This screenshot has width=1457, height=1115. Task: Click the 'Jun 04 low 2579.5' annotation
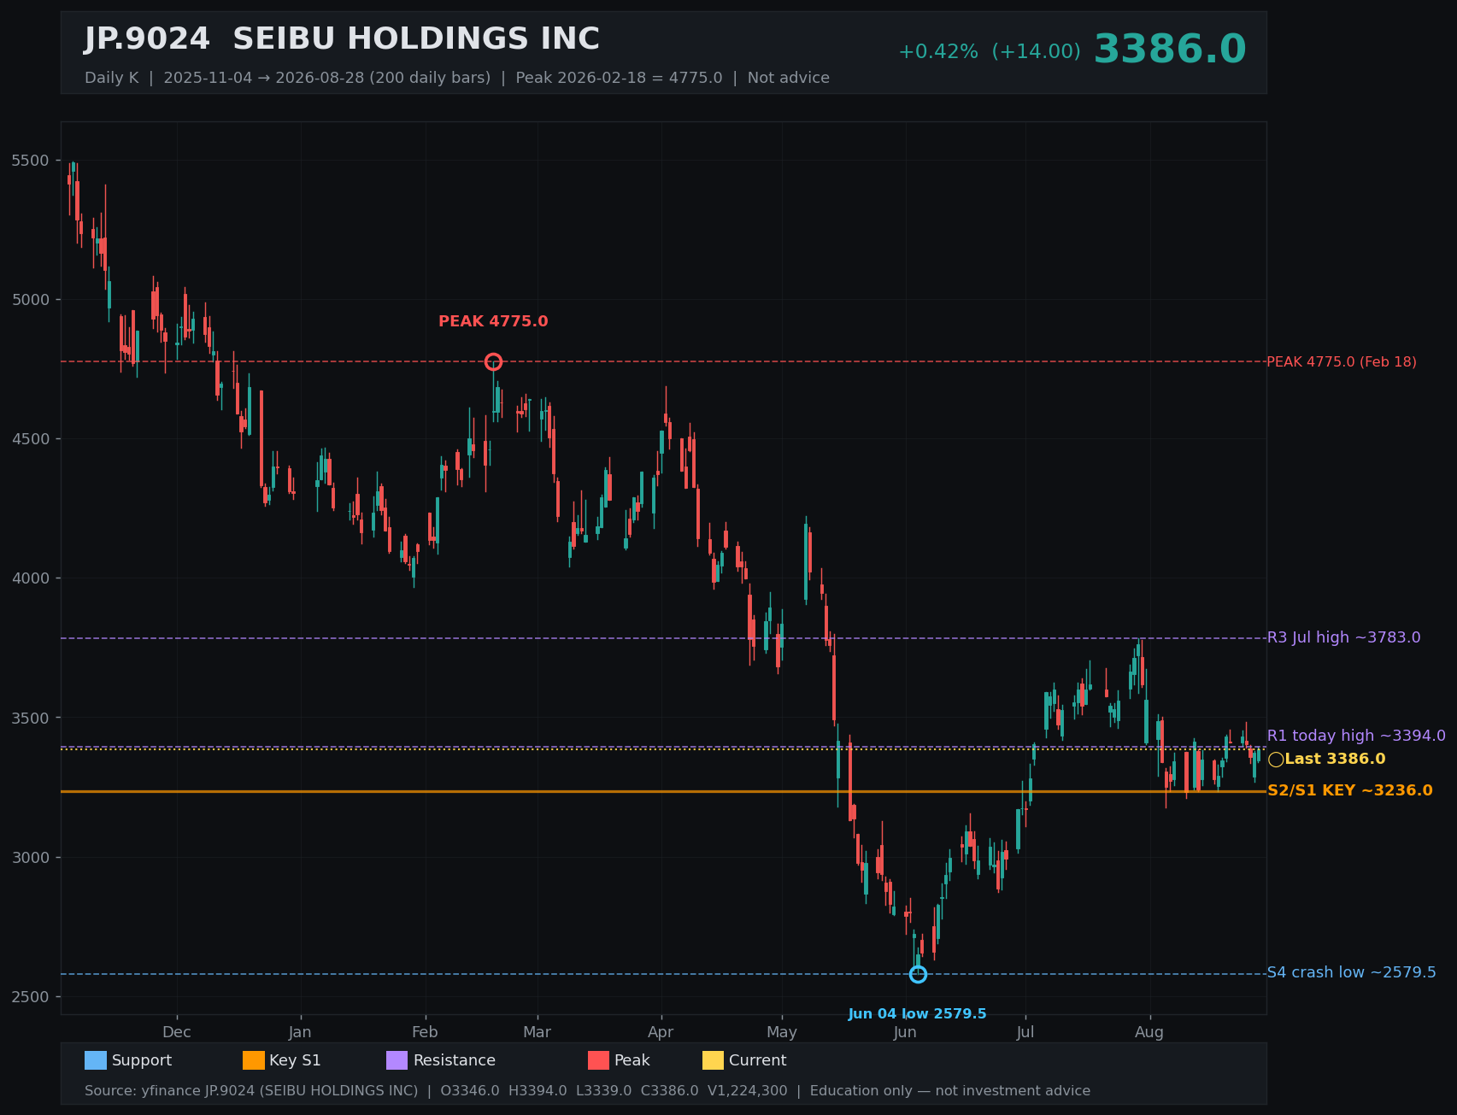coord(917,1014)
